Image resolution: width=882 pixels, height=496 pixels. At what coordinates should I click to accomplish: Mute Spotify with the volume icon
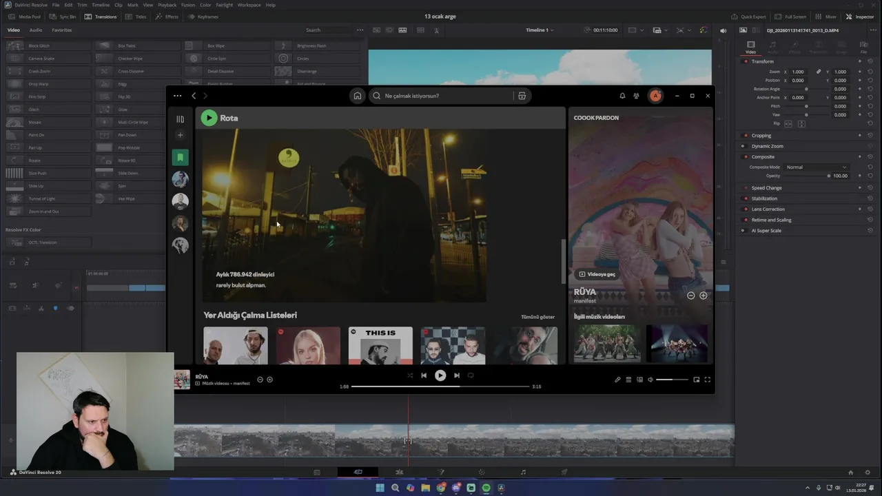650,380
